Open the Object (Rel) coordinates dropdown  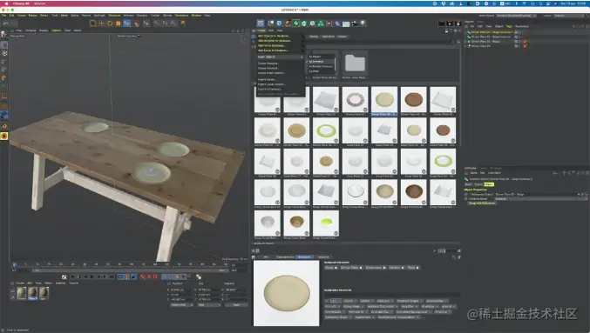coord(181,305)
